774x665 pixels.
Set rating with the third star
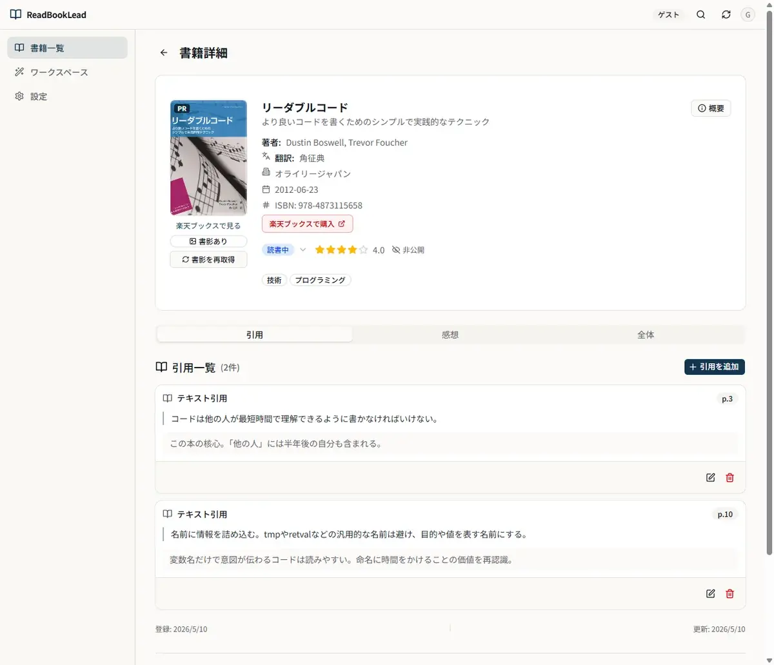[341, 250]
